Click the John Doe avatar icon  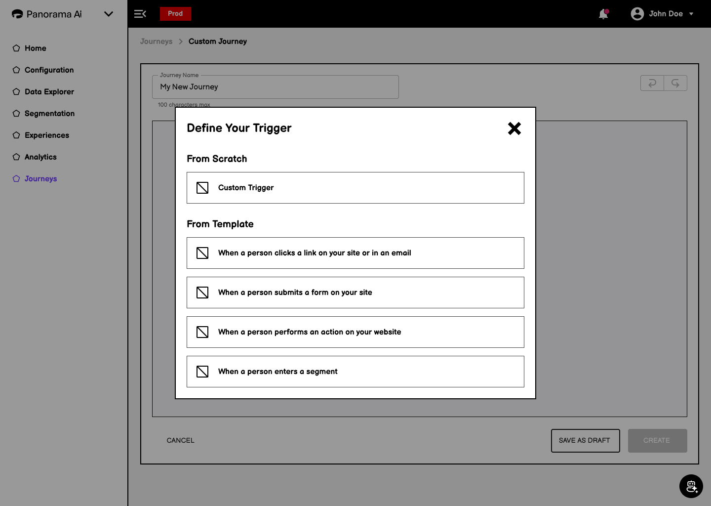point(637,14)
